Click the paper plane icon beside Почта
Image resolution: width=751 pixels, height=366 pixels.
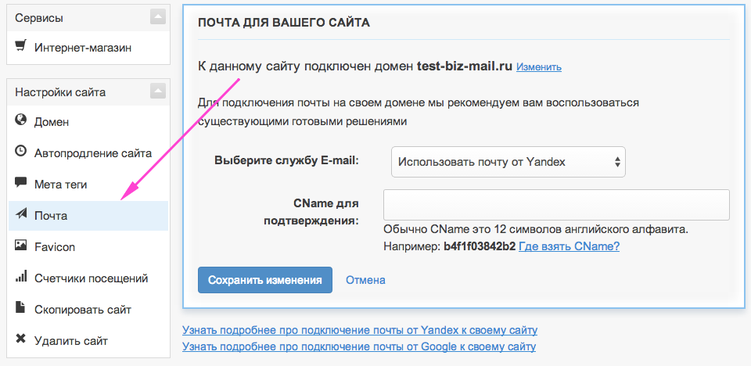[x=20, y=215]
